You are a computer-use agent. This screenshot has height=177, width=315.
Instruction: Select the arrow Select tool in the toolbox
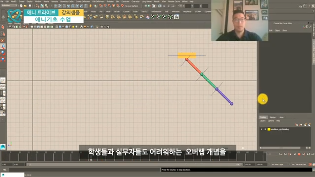click(x=3, y=27)
